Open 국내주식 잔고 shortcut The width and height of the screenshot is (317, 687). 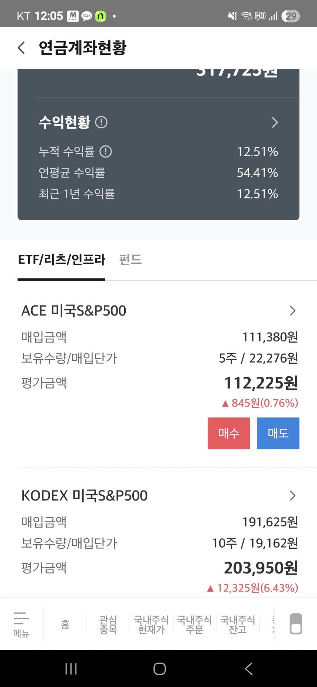(x=238, y=625)
